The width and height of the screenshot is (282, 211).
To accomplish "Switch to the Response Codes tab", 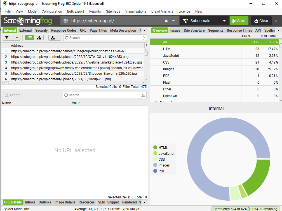I will pos(64,31).
